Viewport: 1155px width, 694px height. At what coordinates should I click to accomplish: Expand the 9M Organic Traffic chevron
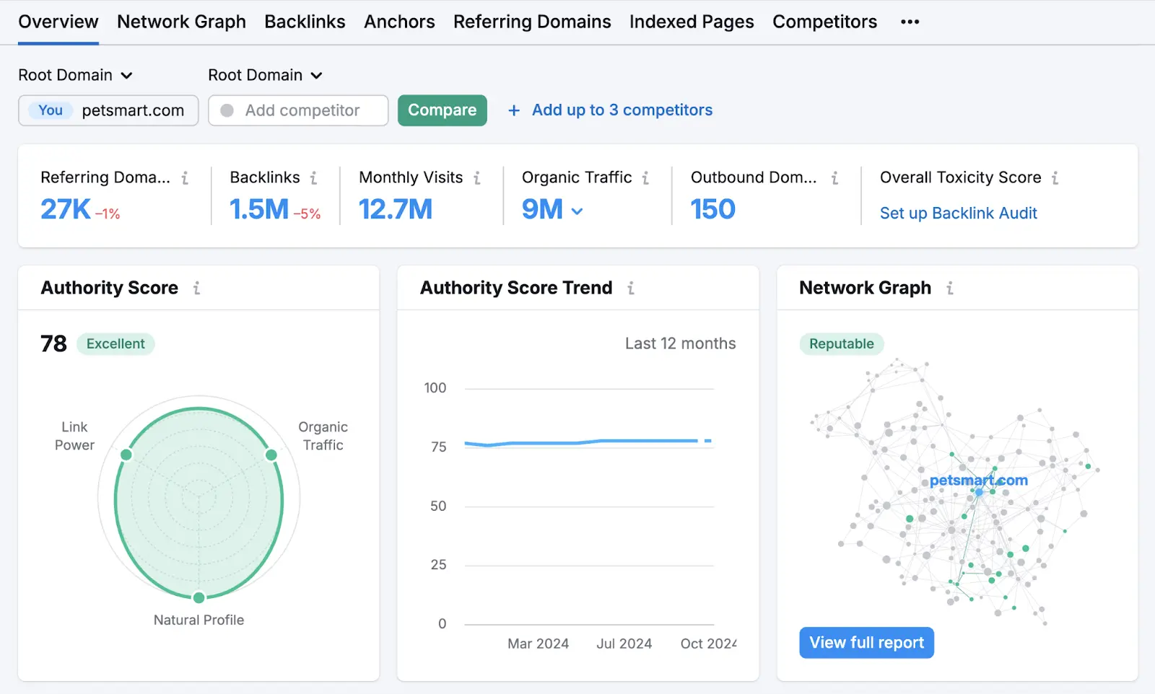pos(577,211)
